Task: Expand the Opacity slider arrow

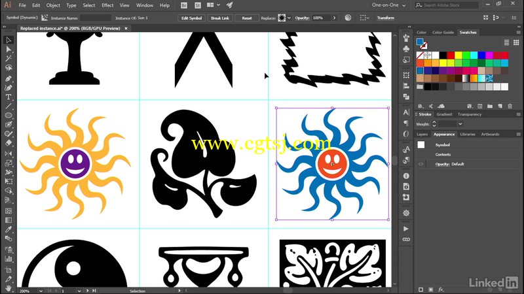Action: tap(334, 18)
